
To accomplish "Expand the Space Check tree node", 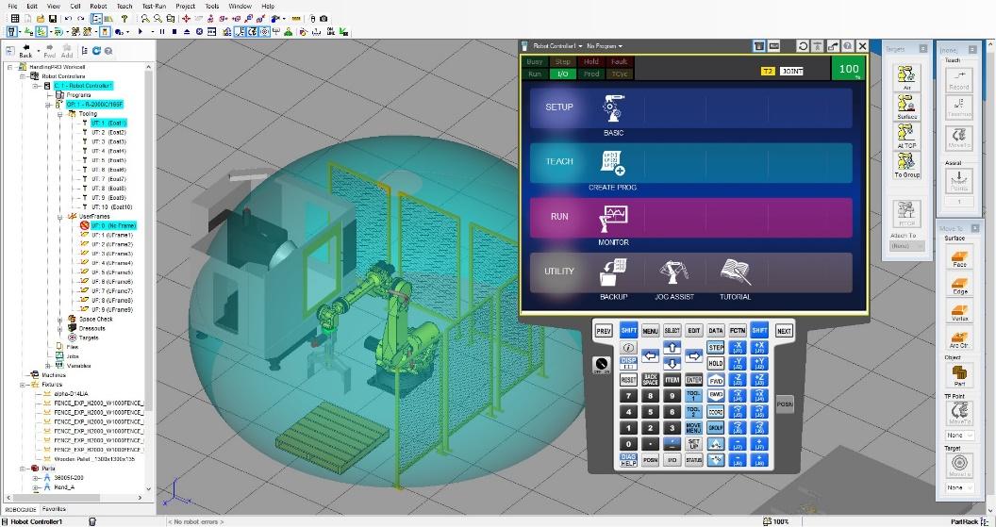I will coord(60,320).
